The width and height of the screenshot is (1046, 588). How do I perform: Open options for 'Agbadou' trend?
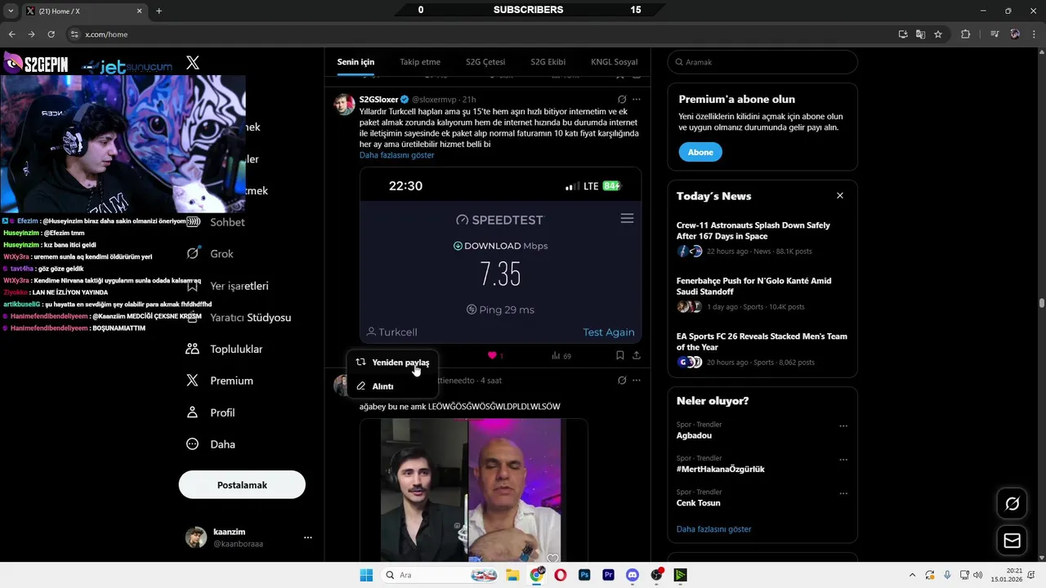pyautogui.click(x=843, y=426)
